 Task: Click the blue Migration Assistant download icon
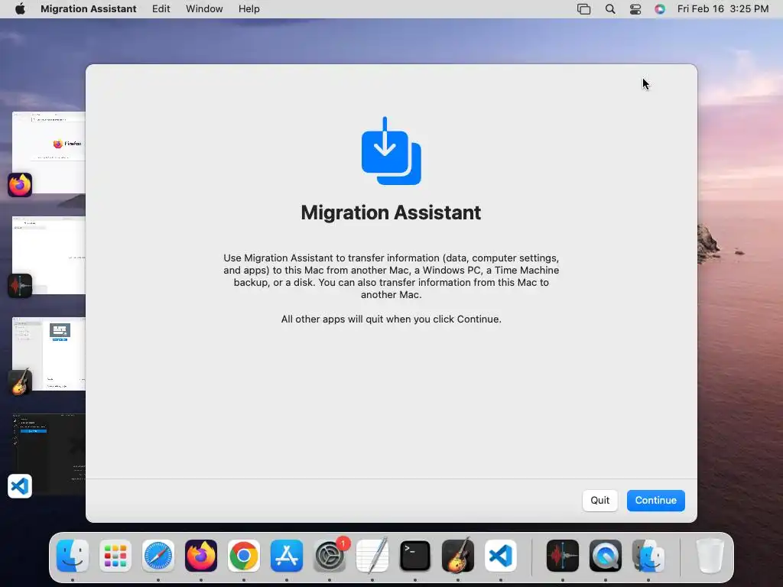tap(391, 151)
